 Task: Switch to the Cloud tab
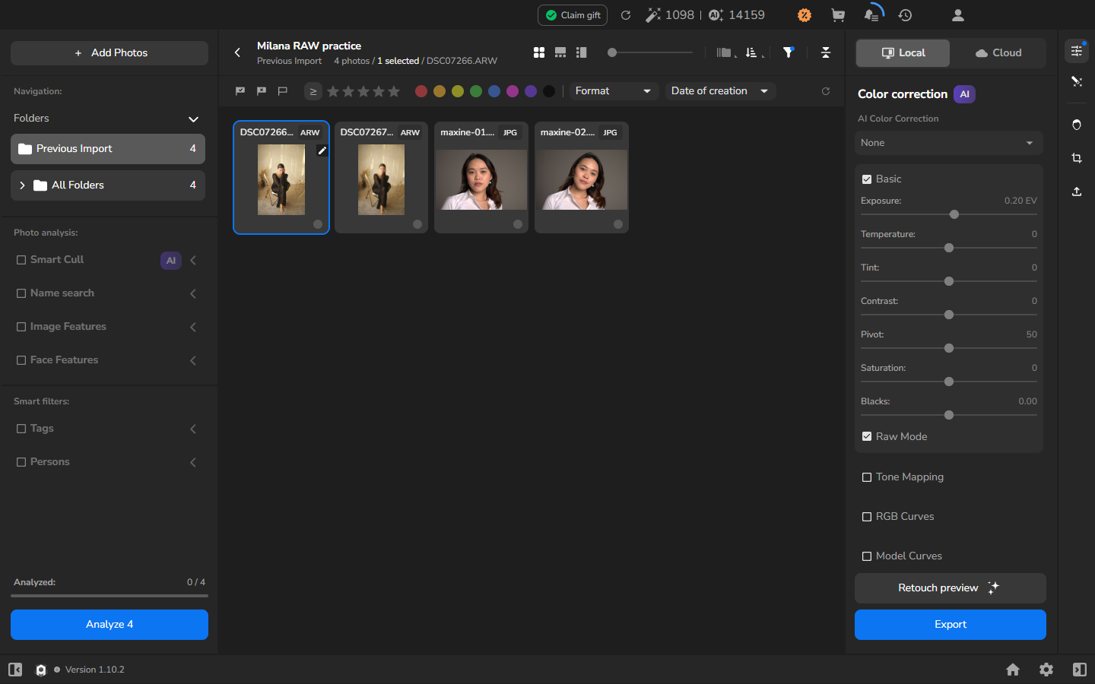pos(998,53)
